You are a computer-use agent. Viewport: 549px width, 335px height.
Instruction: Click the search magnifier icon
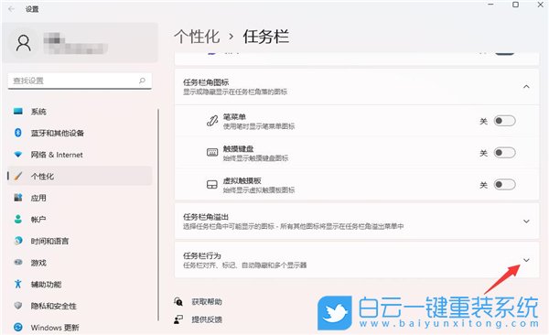pos(142,81)
